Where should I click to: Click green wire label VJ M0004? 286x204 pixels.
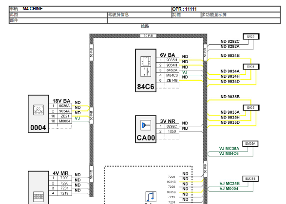pyautogui.click(x=229, y=188)
